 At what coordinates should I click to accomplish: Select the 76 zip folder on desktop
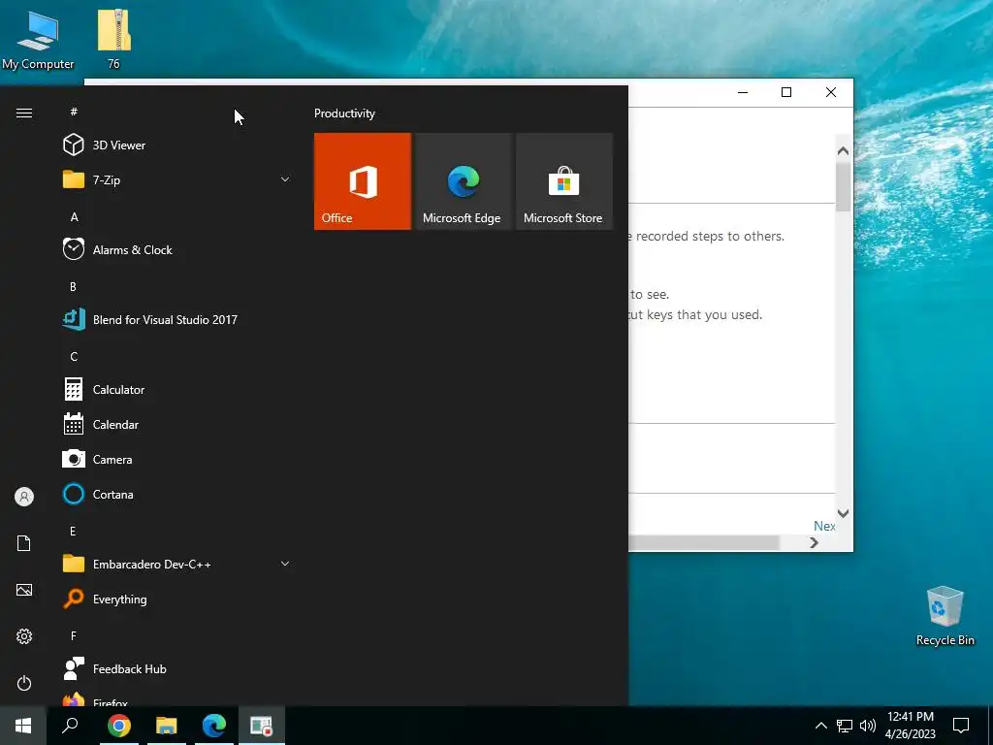pyautogui.click(x=114, y=39)
